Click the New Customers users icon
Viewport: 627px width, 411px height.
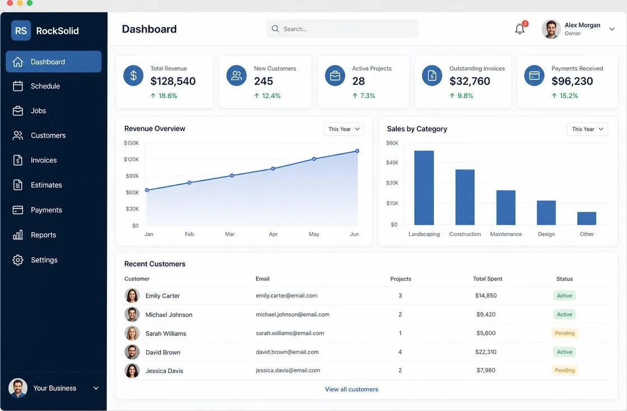[x=236, y=75]
